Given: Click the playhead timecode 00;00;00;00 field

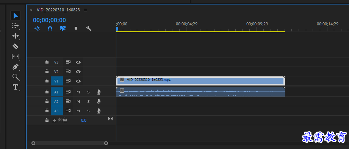Looking at the screenshot, I should [49, 20].
